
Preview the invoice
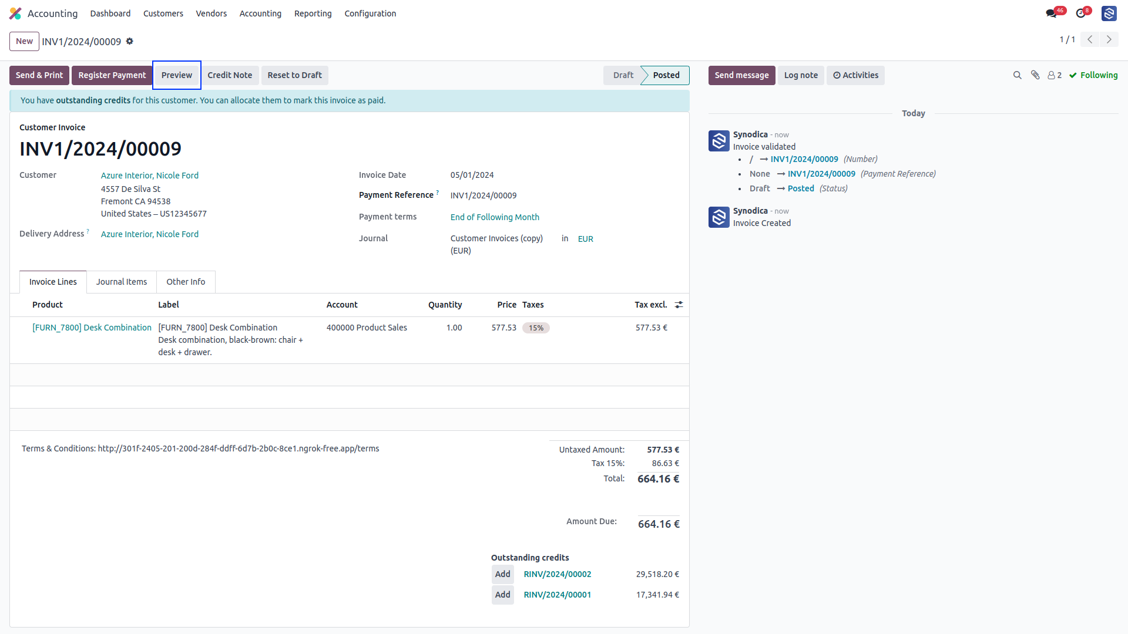tap(177, 75)
